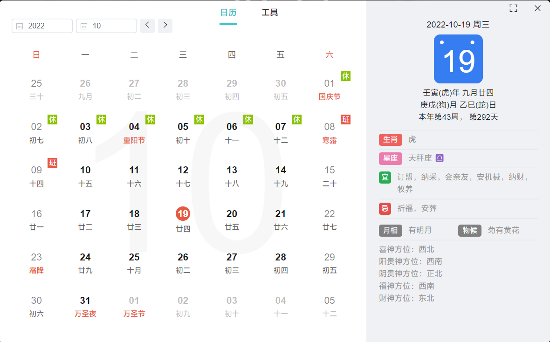Image resolution: width=550 pixels, height=342 pixels.
Task: Click the 班 badge on October 08
Action: (345, 120)
